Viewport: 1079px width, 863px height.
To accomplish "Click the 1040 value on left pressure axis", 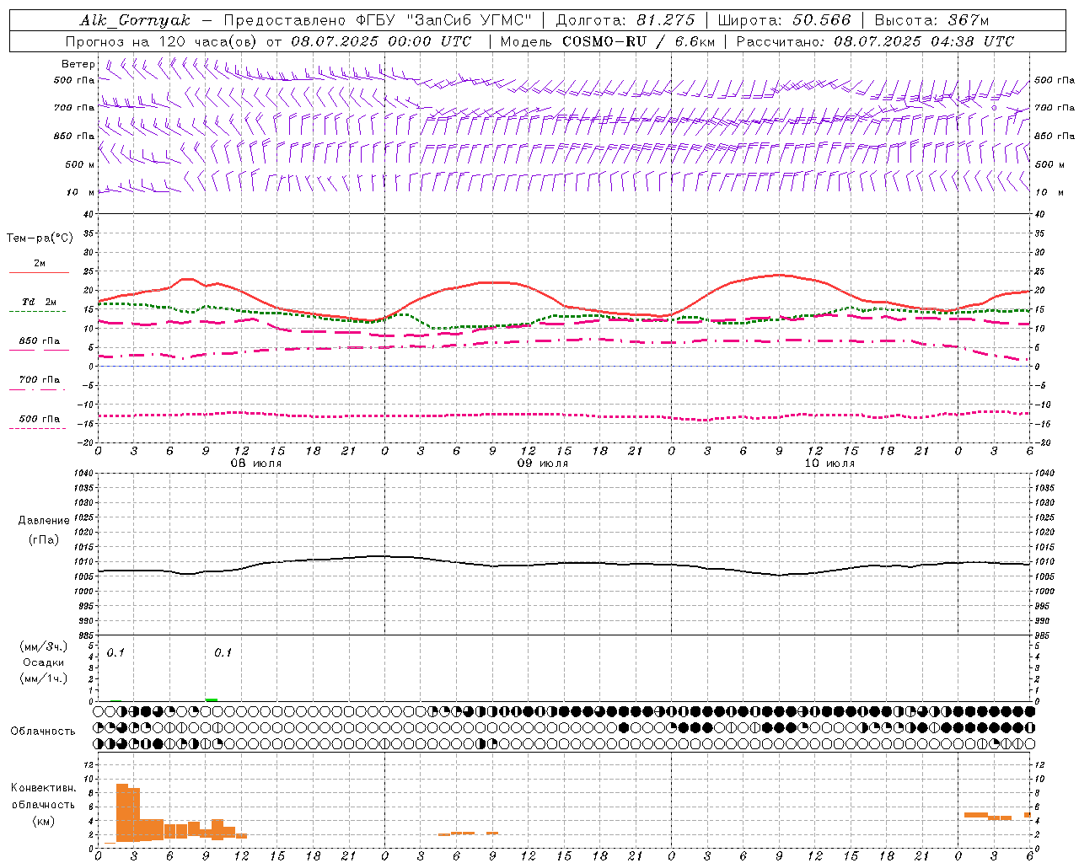I will (82, 473).
